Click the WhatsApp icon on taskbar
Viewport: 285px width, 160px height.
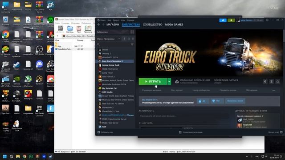[x=31, y=156]
